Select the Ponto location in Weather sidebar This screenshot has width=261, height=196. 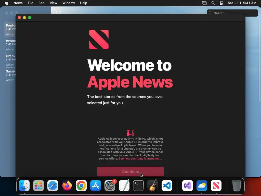[x=10, y=30]
